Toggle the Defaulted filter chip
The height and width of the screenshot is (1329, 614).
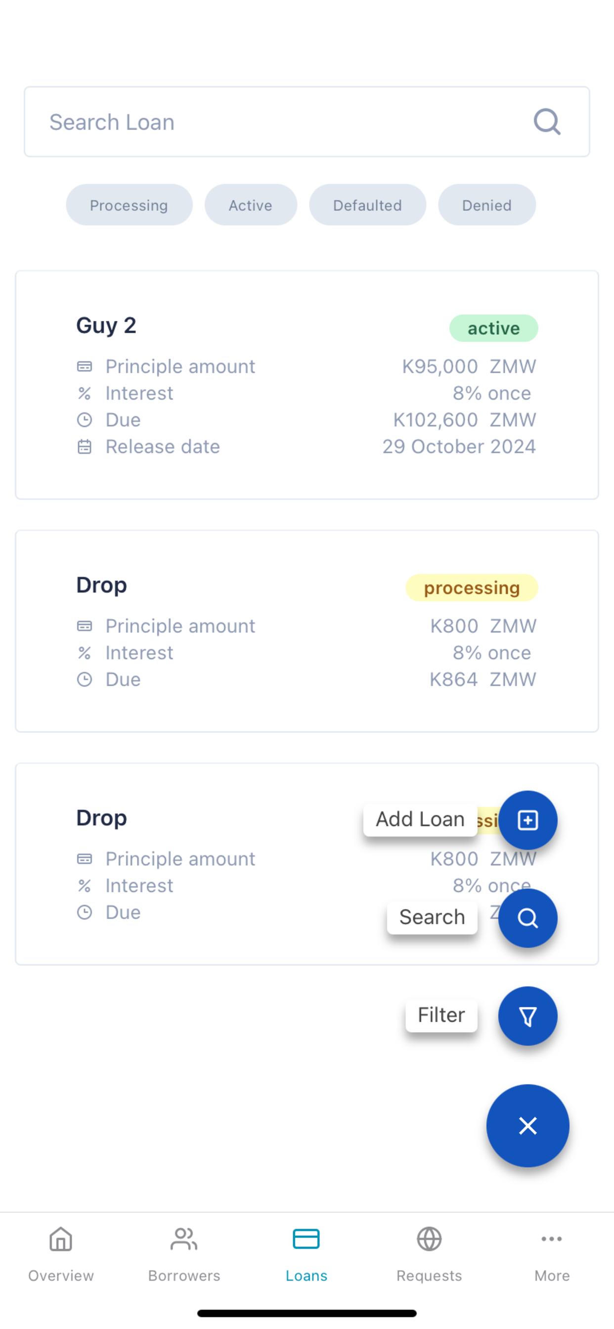[367, 205]
